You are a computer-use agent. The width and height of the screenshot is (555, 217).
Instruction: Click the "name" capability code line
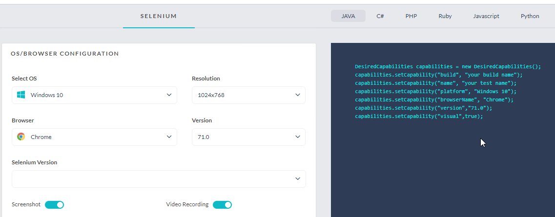pos(436,83)
